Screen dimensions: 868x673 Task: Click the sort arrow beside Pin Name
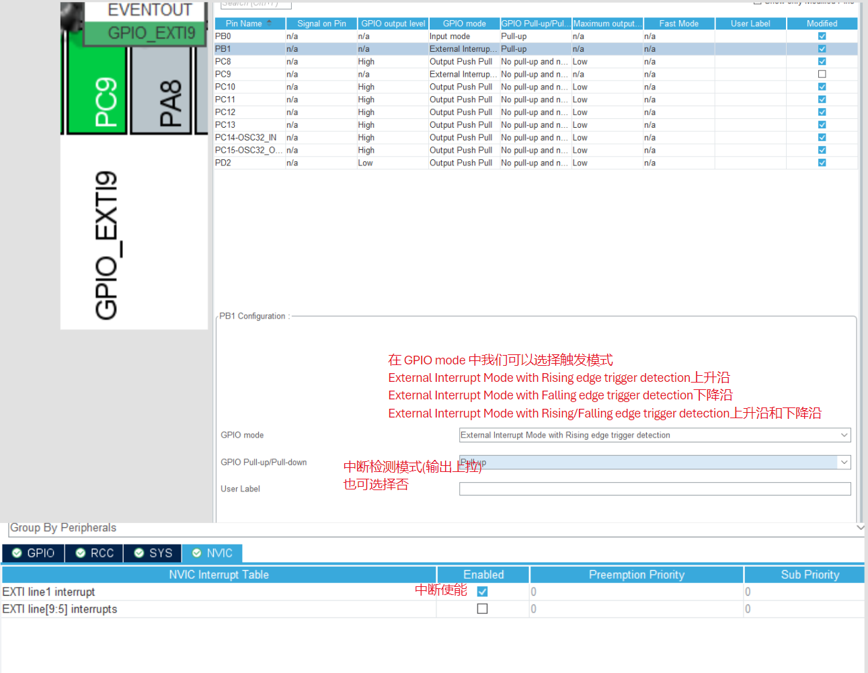pyautogui.click(x=270, y=24)
